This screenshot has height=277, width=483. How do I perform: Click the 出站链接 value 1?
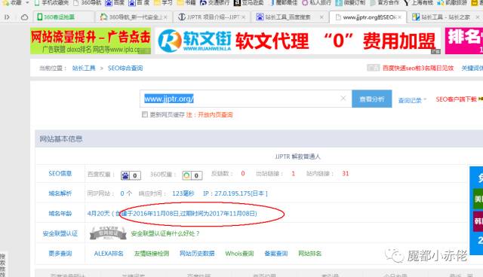(293, 174)
